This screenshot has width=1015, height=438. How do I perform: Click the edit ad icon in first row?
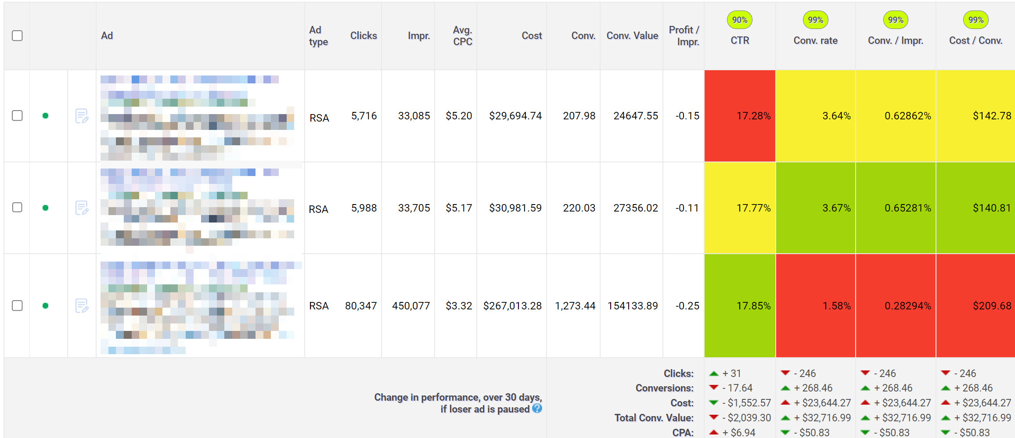[x=82, y=116]
